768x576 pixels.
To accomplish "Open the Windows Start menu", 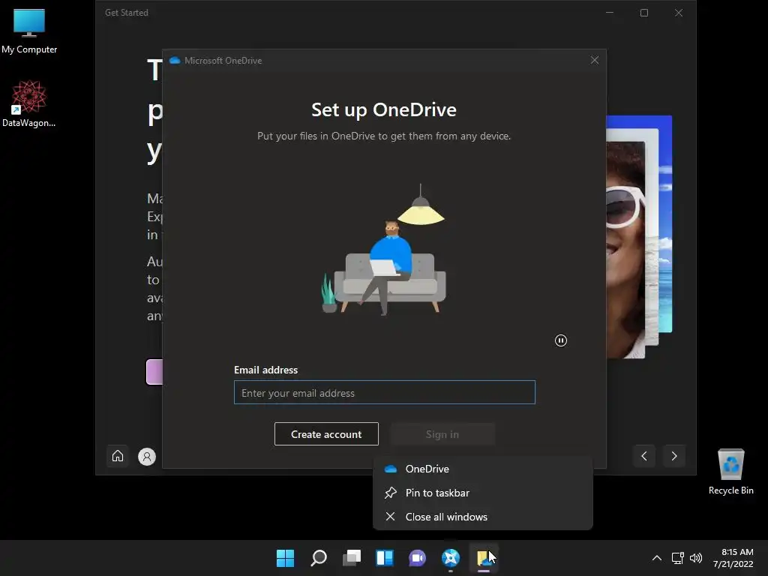I will click(x=285, y=557).
